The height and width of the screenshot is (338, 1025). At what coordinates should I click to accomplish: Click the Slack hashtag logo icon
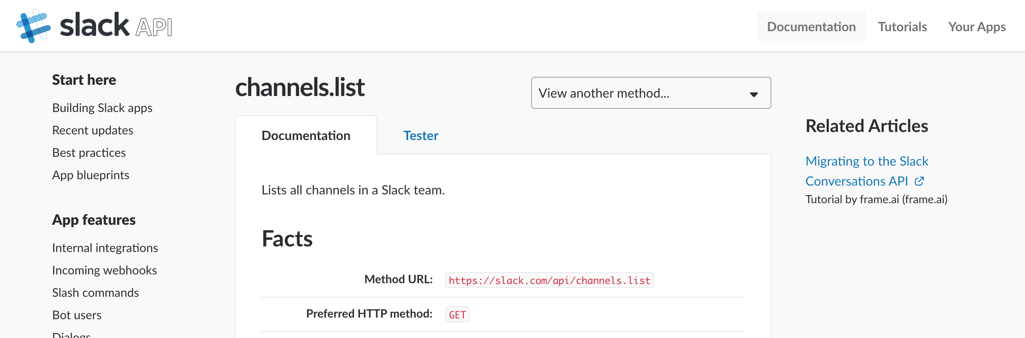tap(34, 26)
